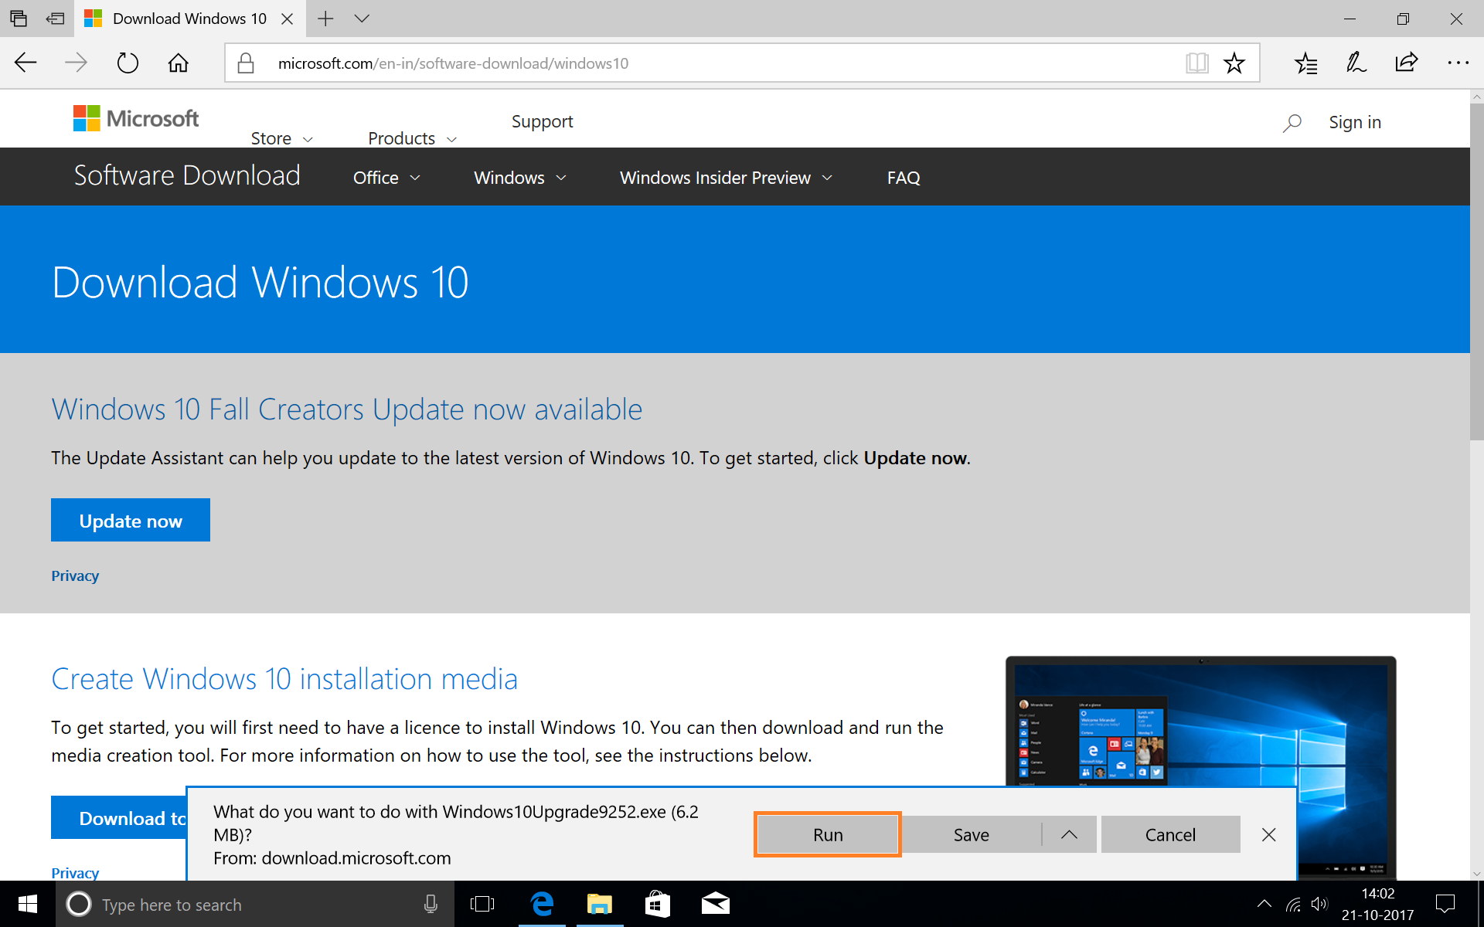The width and height of the screenshot is (1484, 927).
Task: Expand the Windows dropdown
Action: [x=519, y=178]
